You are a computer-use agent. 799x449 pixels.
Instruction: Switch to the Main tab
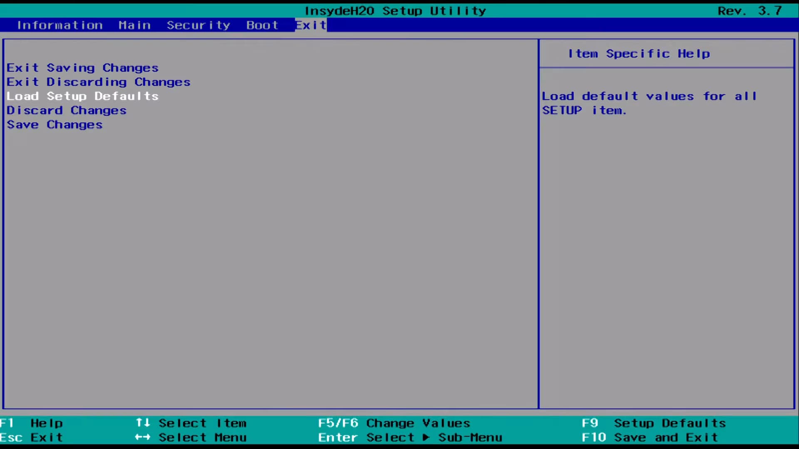134,25
